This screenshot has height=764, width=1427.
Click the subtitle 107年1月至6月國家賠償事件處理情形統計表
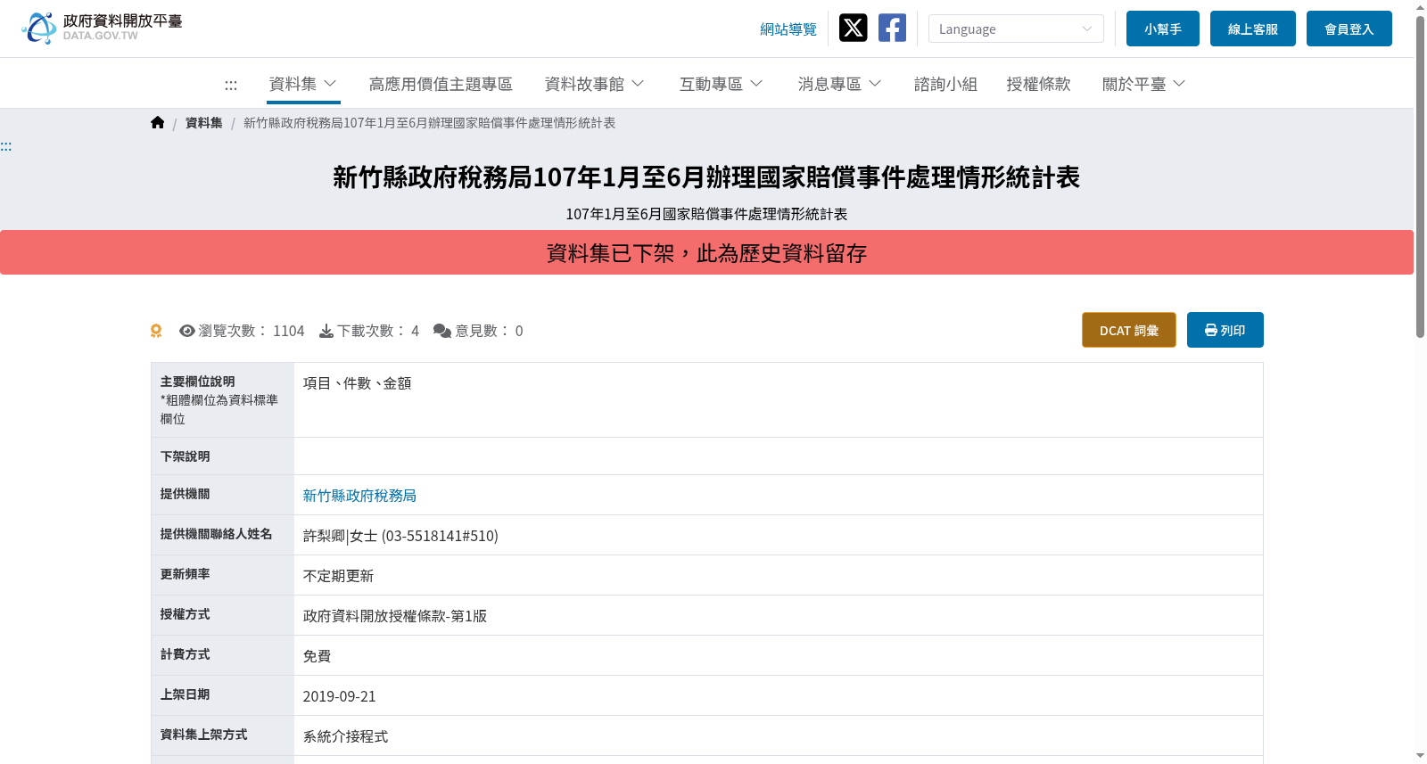point(706,214)
